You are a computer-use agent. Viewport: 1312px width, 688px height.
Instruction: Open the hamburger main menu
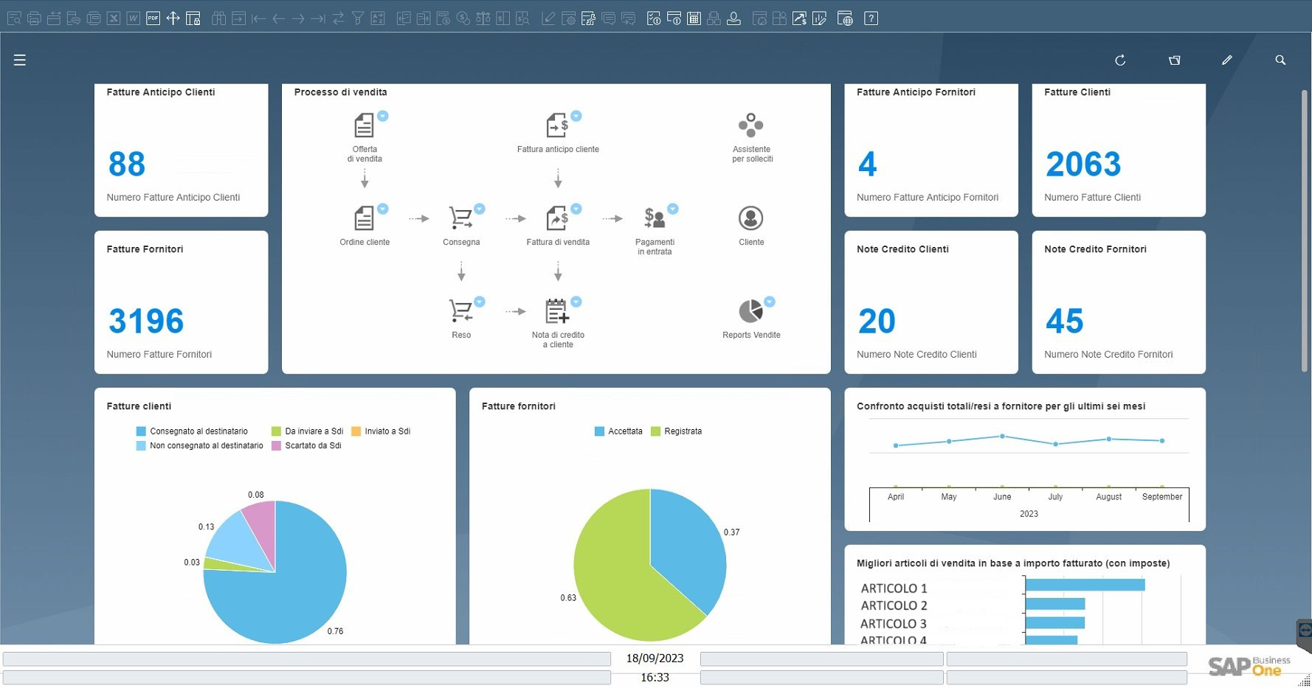click(x=20, y=60)
